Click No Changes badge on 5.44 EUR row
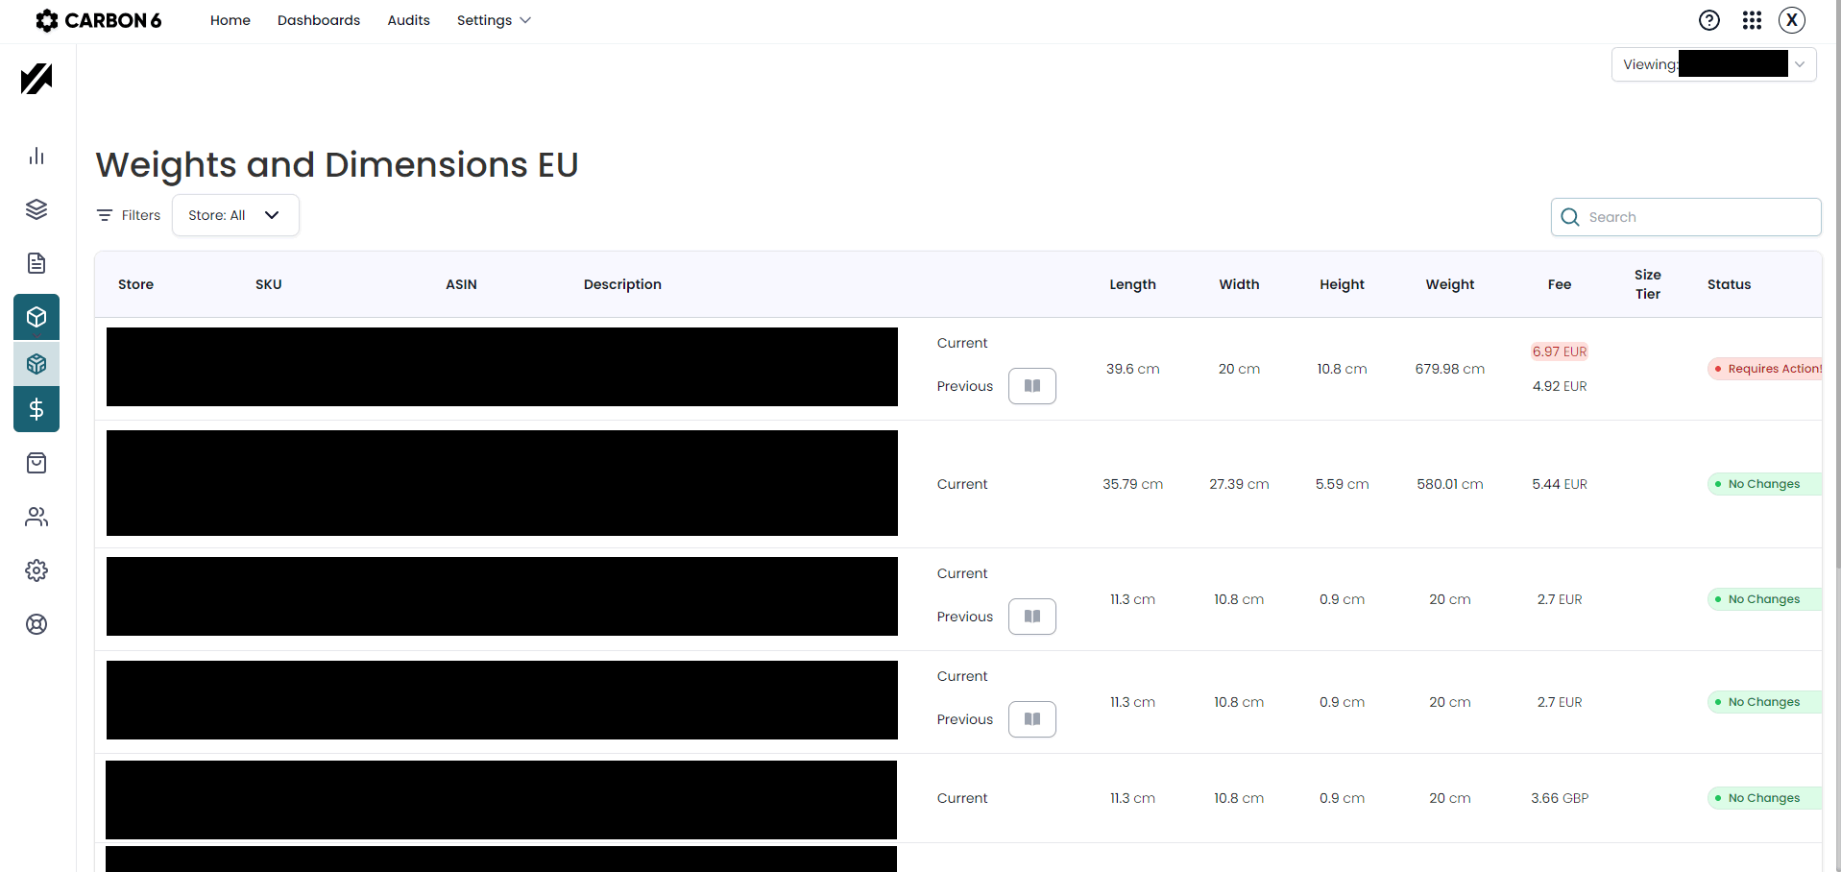Image resolution: width=1841 pixels, height=872 pixels. 1764,484
